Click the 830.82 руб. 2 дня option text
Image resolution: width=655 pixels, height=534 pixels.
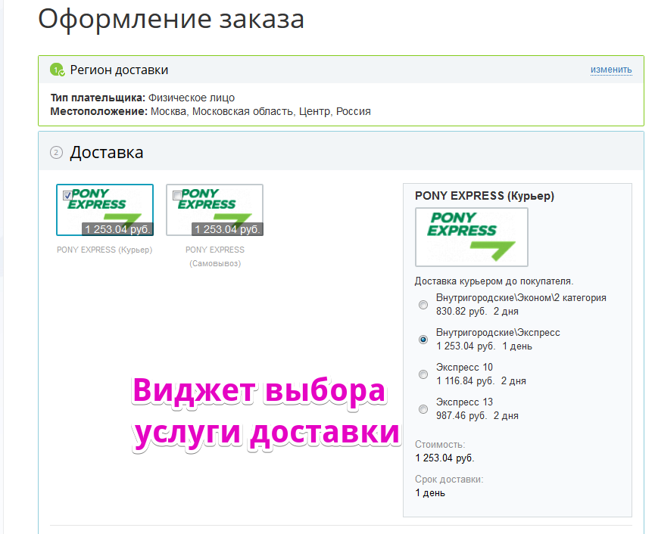click(x=478, y=312)
